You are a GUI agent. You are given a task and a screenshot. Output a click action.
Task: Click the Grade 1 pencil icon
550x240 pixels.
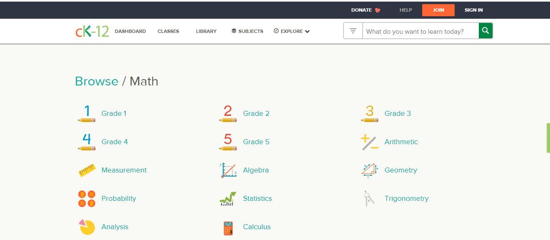[x=87, y=113]
